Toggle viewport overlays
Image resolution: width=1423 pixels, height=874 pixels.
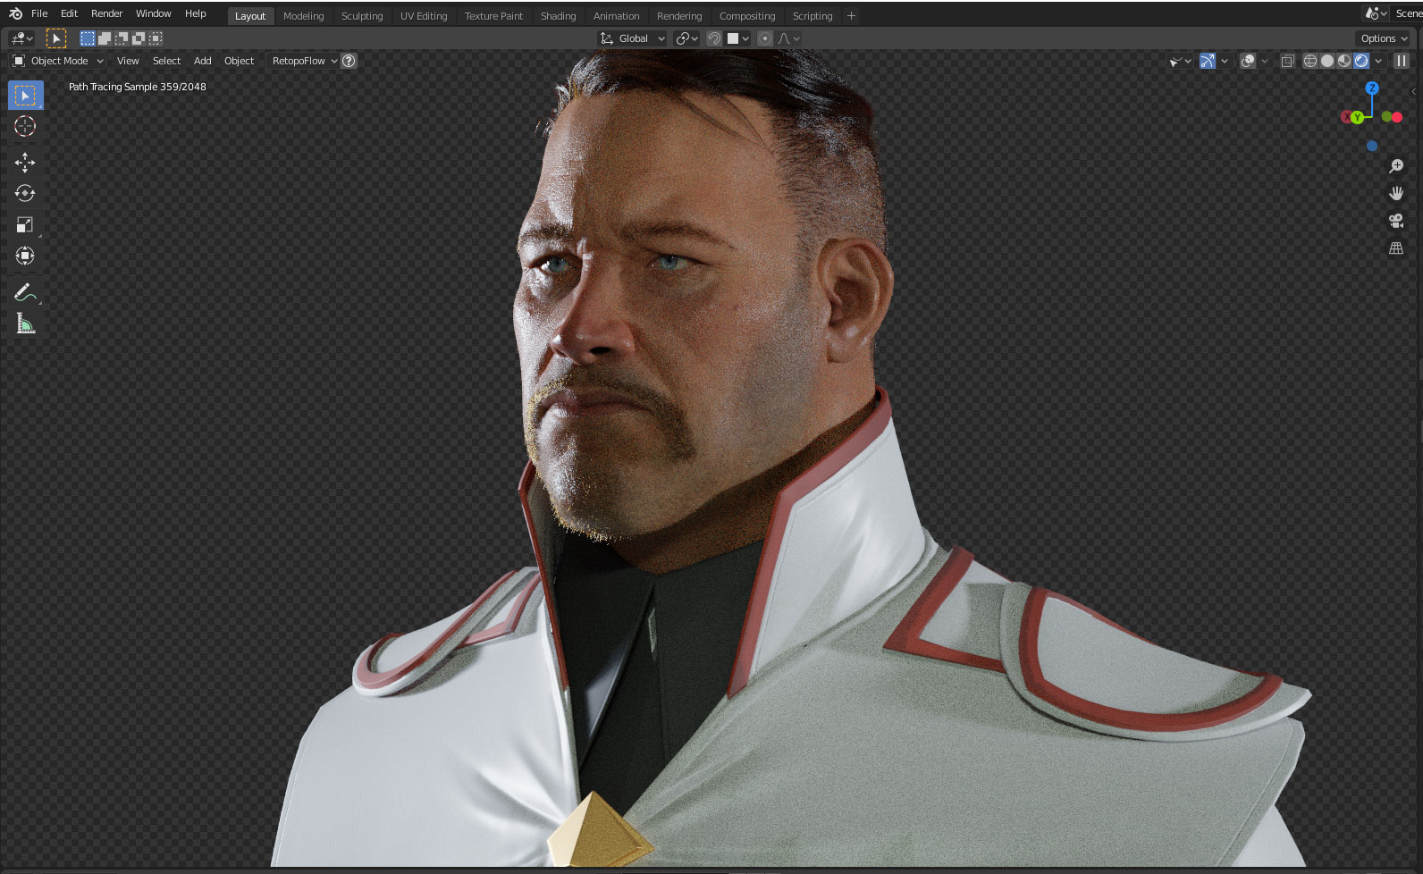point(1248,61)
